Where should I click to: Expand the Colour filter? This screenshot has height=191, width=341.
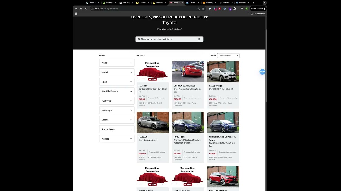click(117, 120)
